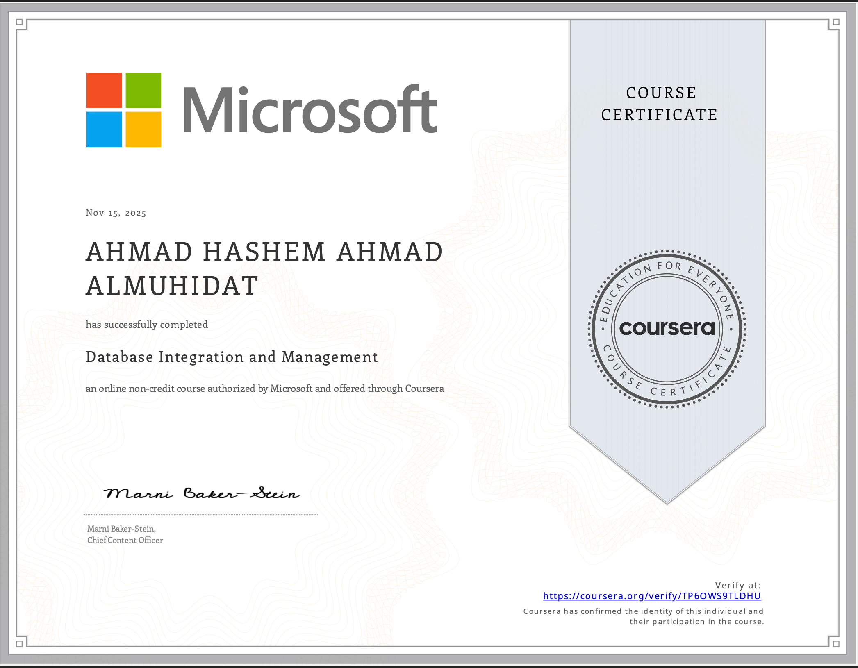Click the bottom-left corner border ornament

(x=20, y=643)
